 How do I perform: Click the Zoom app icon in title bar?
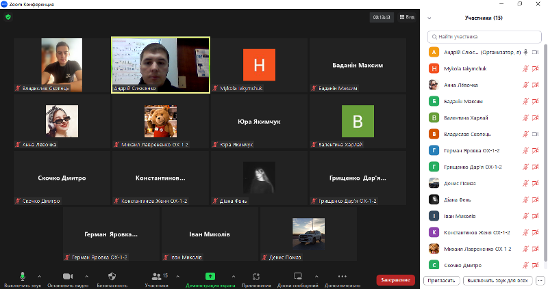4,4
